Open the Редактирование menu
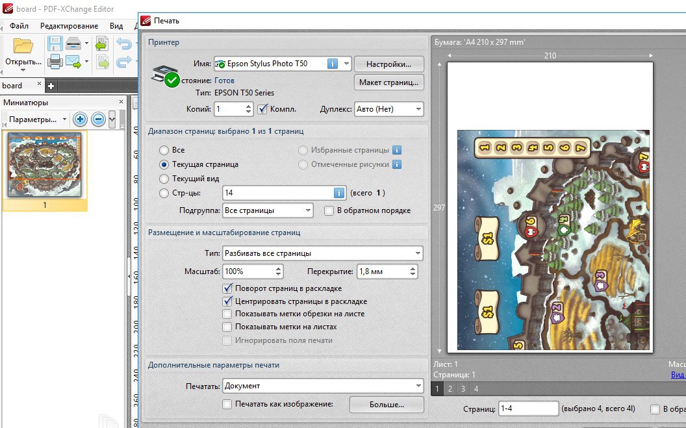Viewport: 686px width, 428px height. (69, 26)
